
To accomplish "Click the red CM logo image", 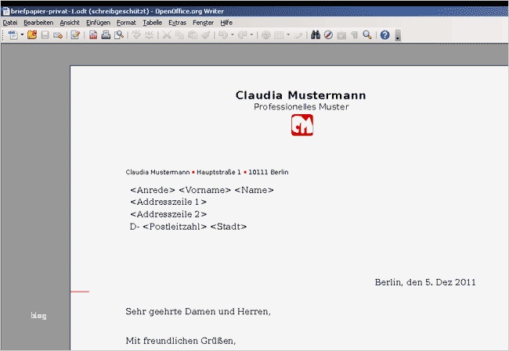I will (302, 125).
